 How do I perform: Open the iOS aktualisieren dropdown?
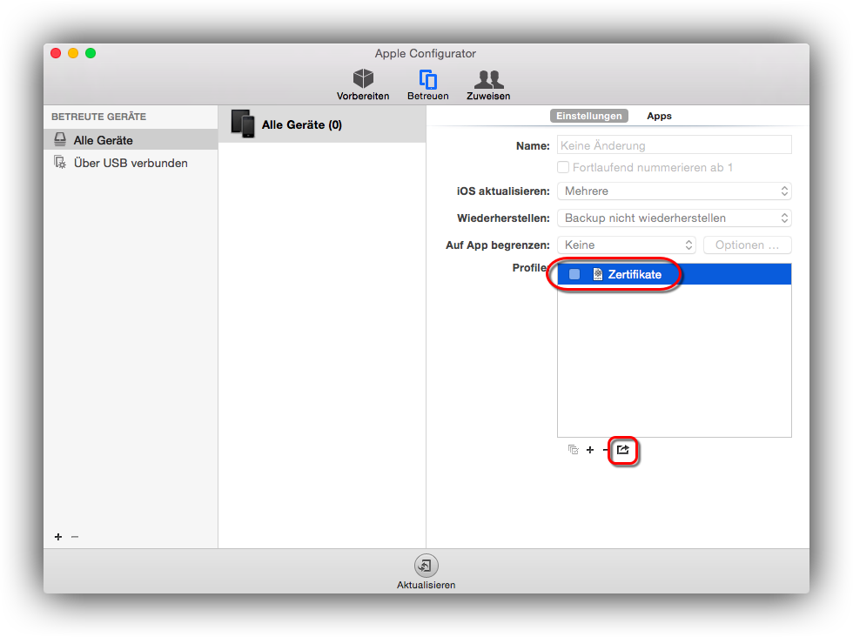tap(674, 191)
